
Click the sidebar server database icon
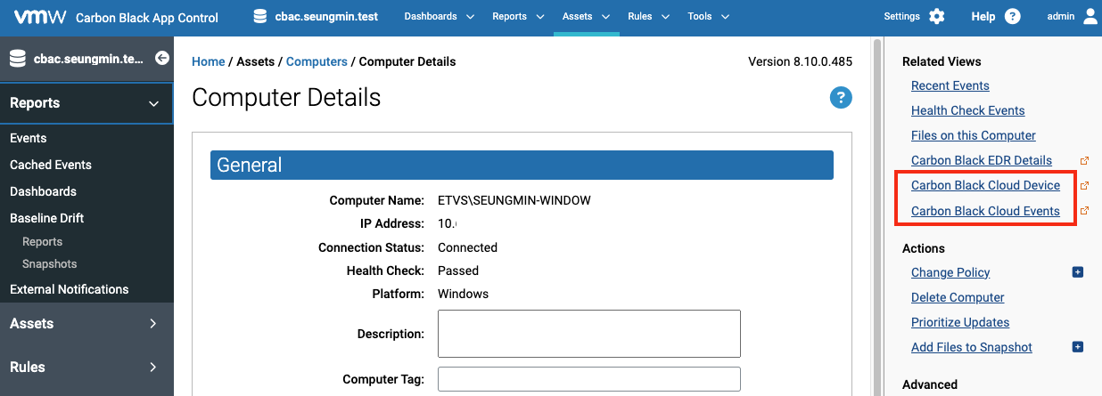[x=17, y=59]
